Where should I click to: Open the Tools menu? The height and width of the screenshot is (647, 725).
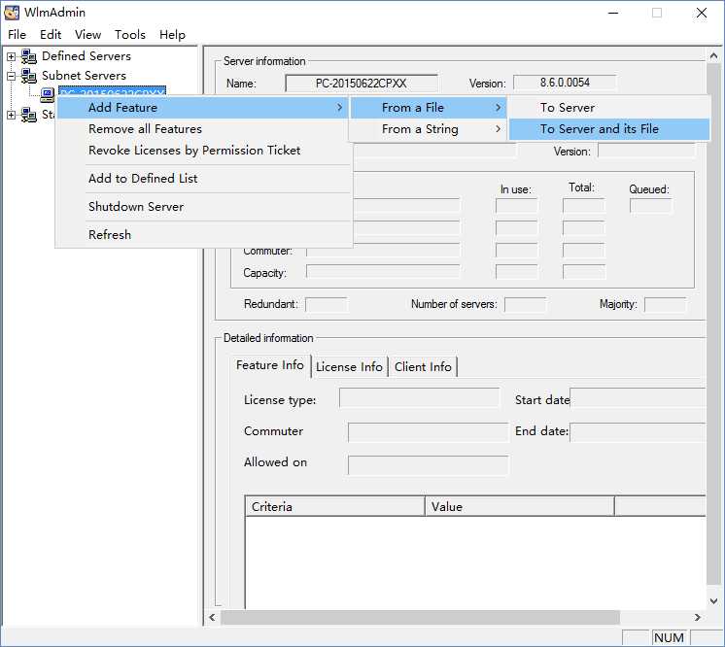point(130,35)
